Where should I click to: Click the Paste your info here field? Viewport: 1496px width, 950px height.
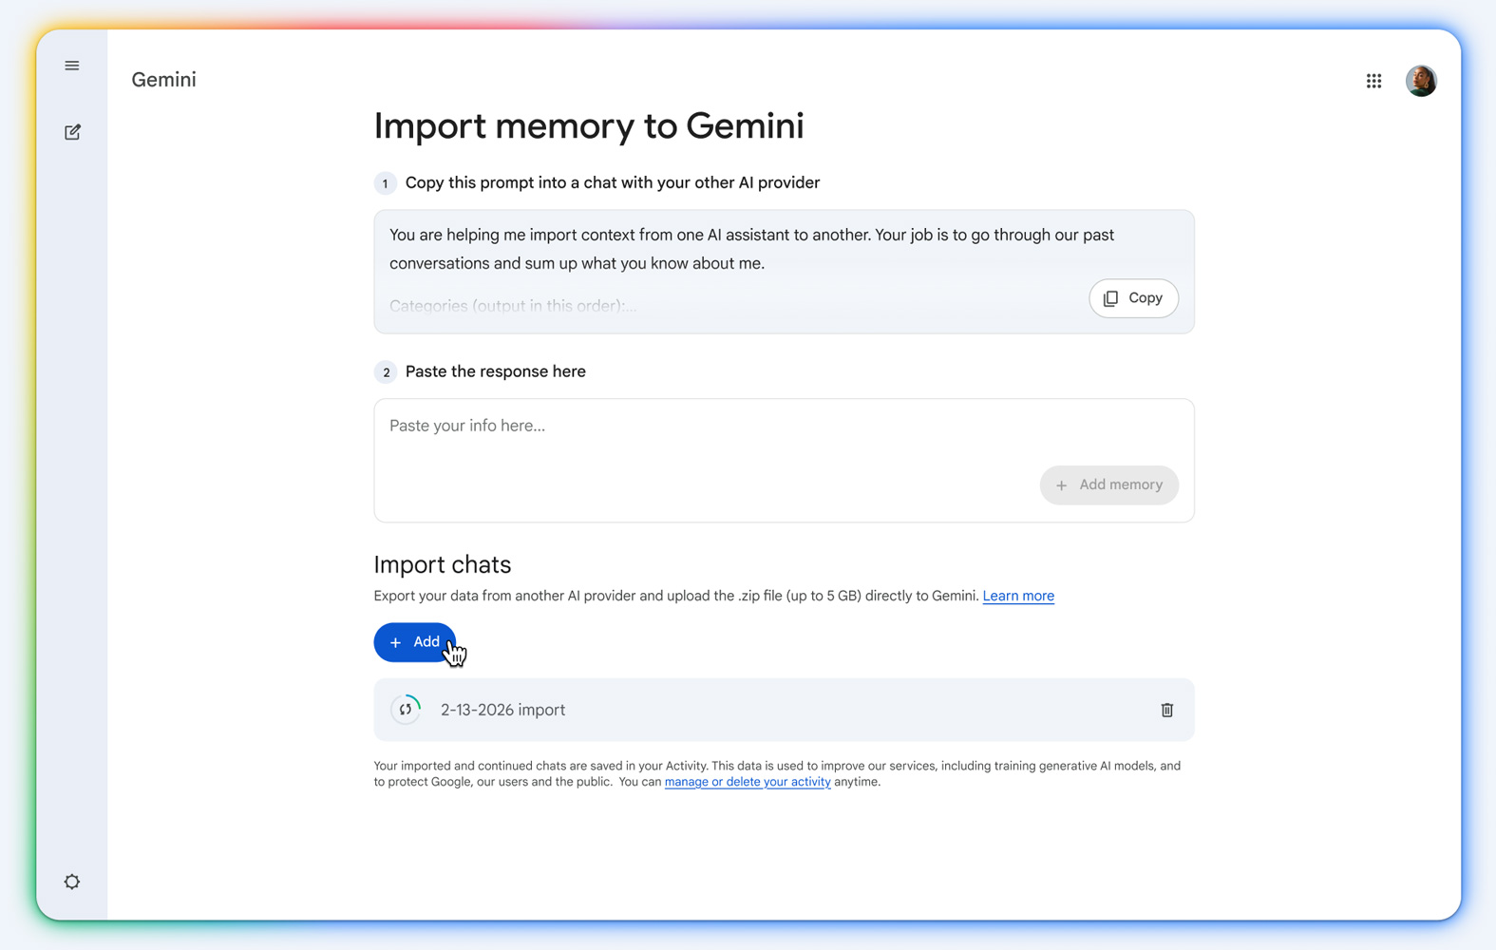(x=665, y=426)
